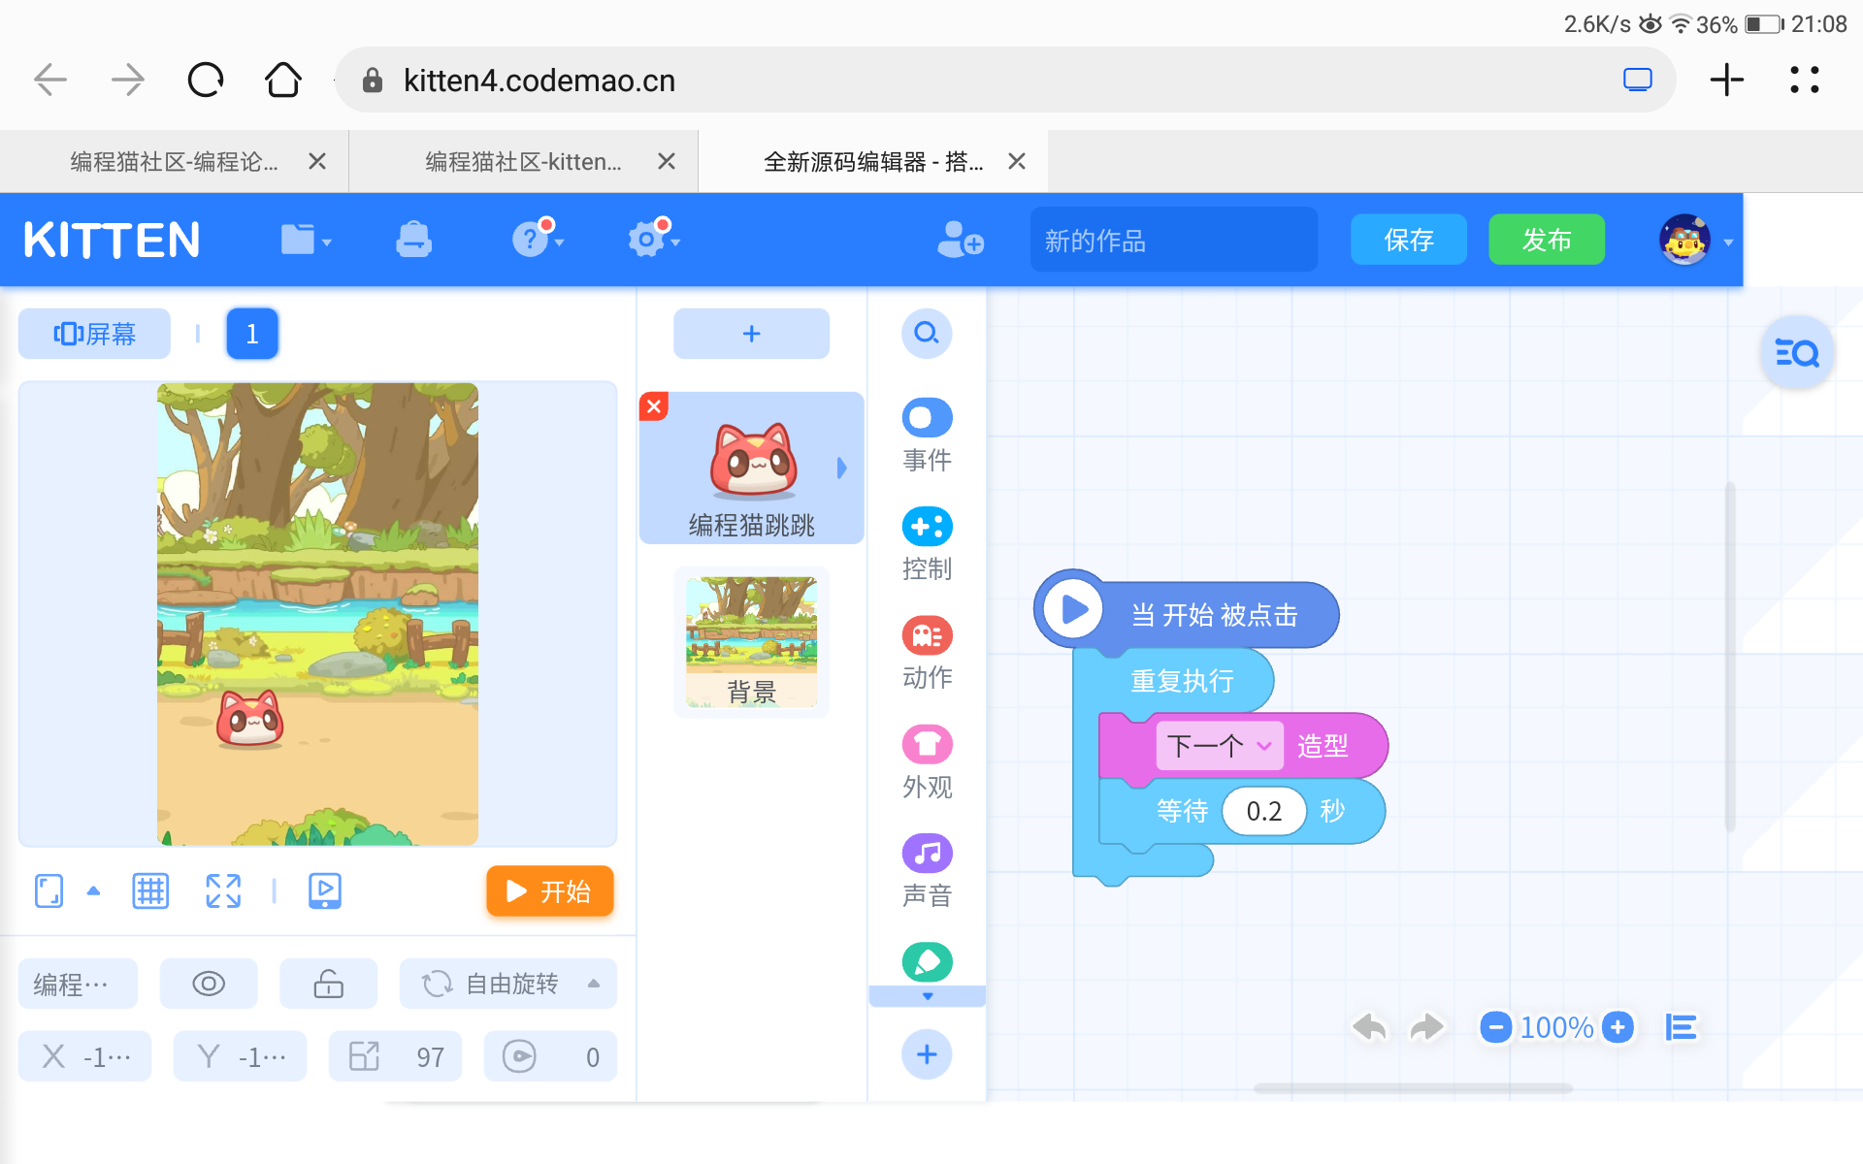Open the browser home page
This screenshot has height=1164, width=1863.
coord(283,80)
